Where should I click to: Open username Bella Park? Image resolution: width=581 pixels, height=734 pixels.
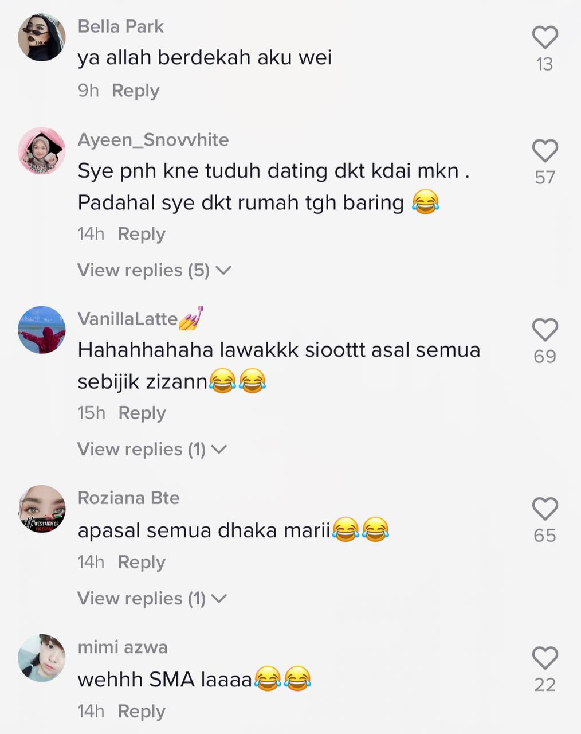point(120,26)
